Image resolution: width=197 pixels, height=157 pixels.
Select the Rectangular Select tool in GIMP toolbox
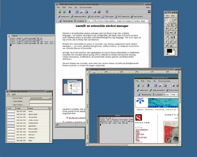[167, 20]
